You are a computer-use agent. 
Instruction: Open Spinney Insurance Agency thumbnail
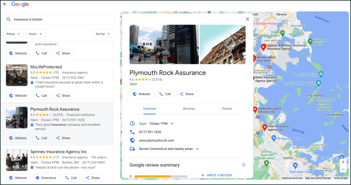17,160
